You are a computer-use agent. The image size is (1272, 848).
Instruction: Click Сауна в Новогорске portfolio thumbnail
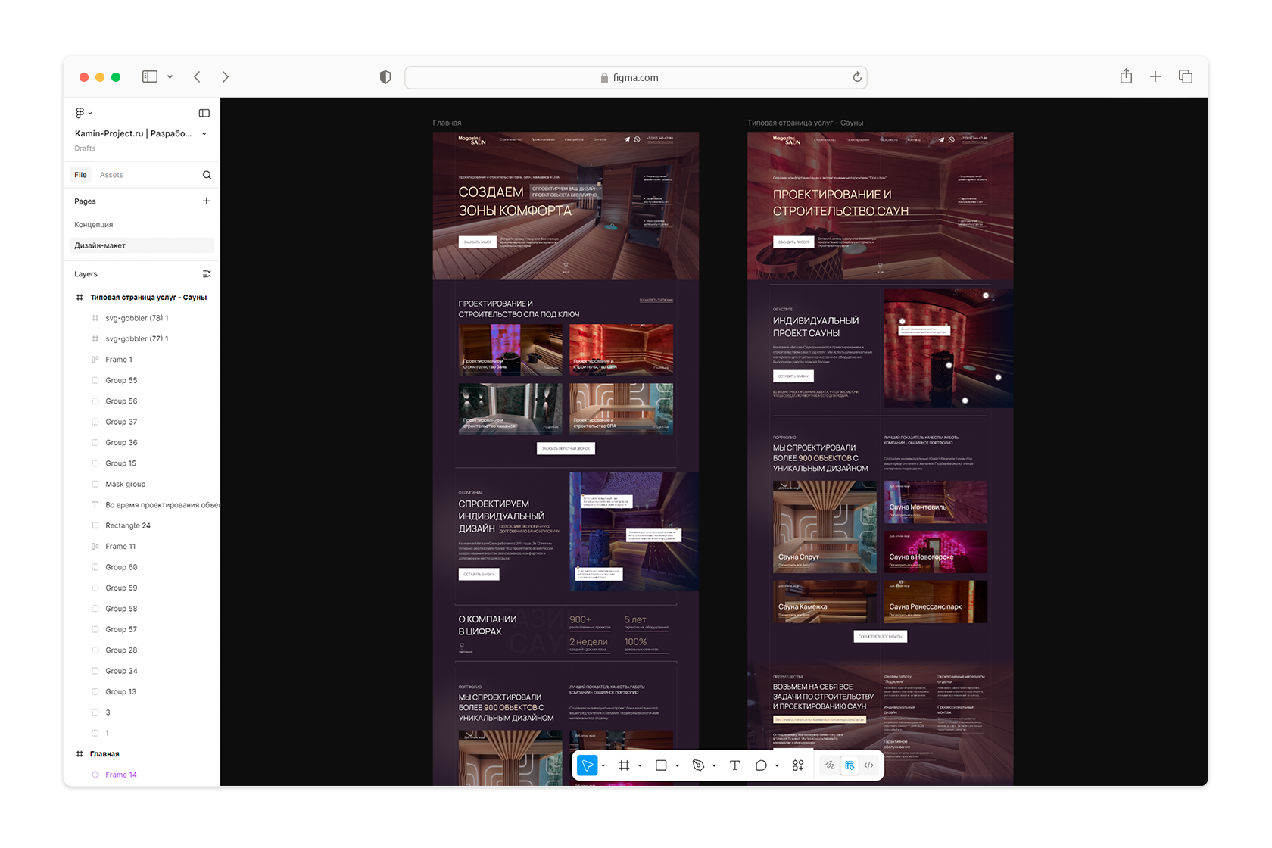[936, 551]
